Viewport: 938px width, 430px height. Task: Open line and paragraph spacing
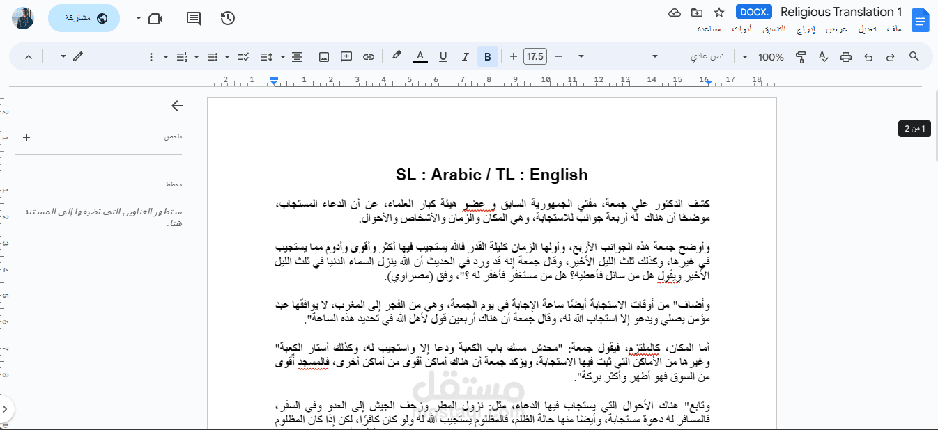tap(266, 56)
